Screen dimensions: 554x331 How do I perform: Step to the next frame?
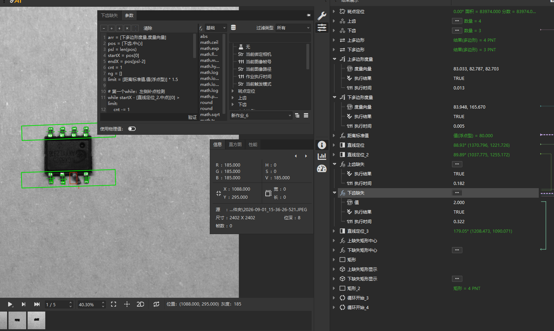pos(23,304)
